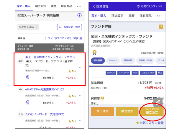This screenshot has width=177, height=136.
Task: Click the help icon beside 投信スーパーサーチ 検索結果
Action: coord(79,16)
